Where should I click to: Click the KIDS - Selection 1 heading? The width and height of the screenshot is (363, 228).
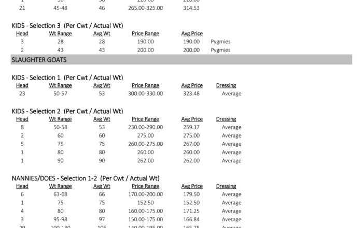pyautogui.click(x=67, y=78)
